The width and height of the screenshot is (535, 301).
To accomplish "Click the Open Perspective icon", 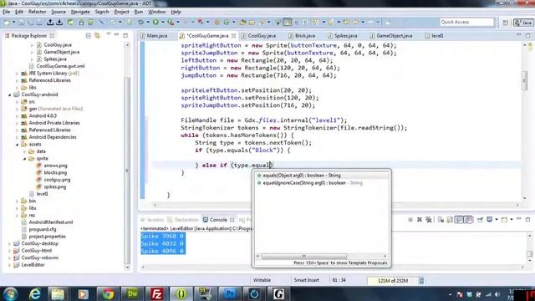I will coord(505,23).
